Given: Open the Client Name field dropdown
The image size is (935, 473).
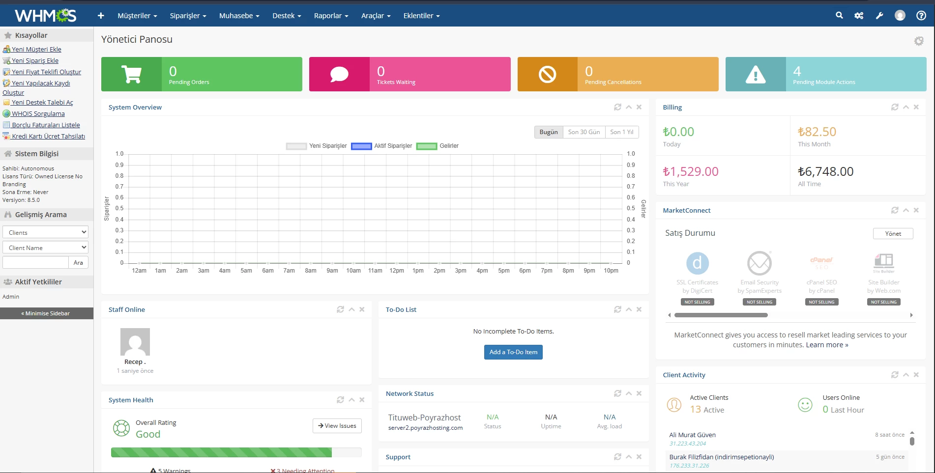Looking at the screenshot, I should coord(46,248).
